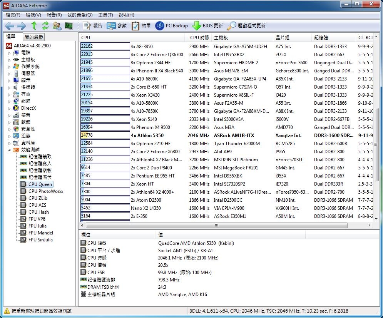Collapse the 效能測試 benchmark node
Screen dimensions: 383x318
pyautogui.click(x=9, y=150)
